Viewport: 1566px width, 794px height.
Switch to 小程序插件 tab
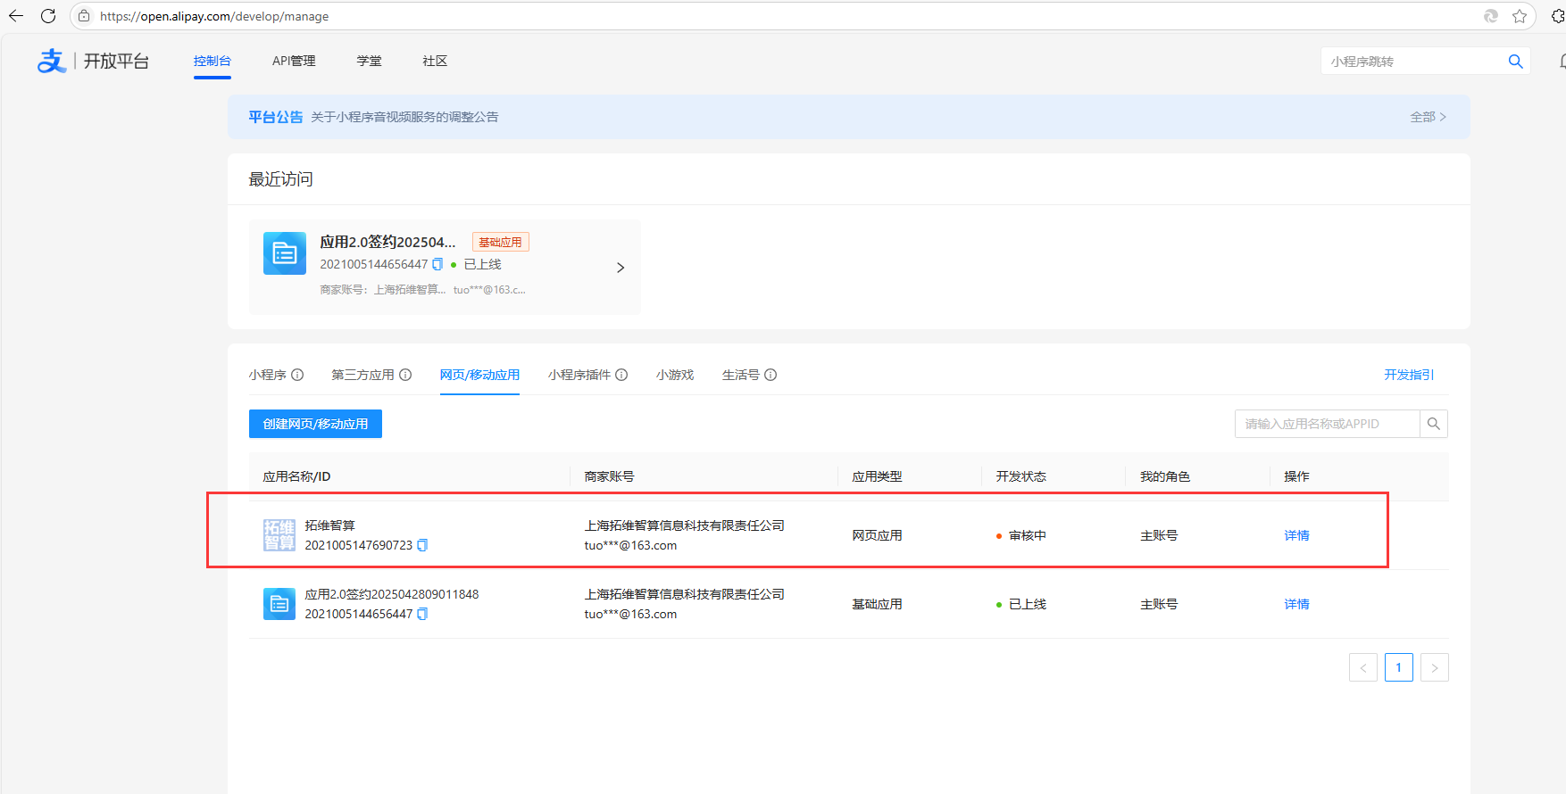coord(579,375)
